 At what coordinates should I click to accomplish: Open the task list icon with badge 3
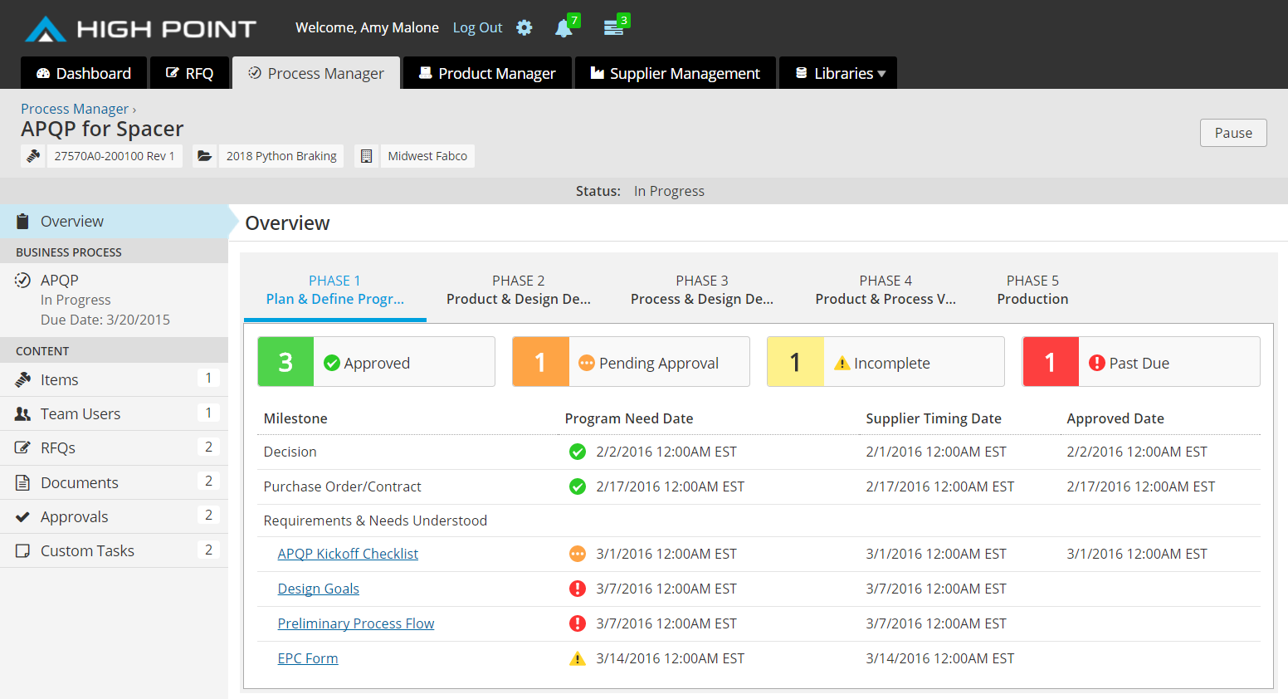point(613,28)
